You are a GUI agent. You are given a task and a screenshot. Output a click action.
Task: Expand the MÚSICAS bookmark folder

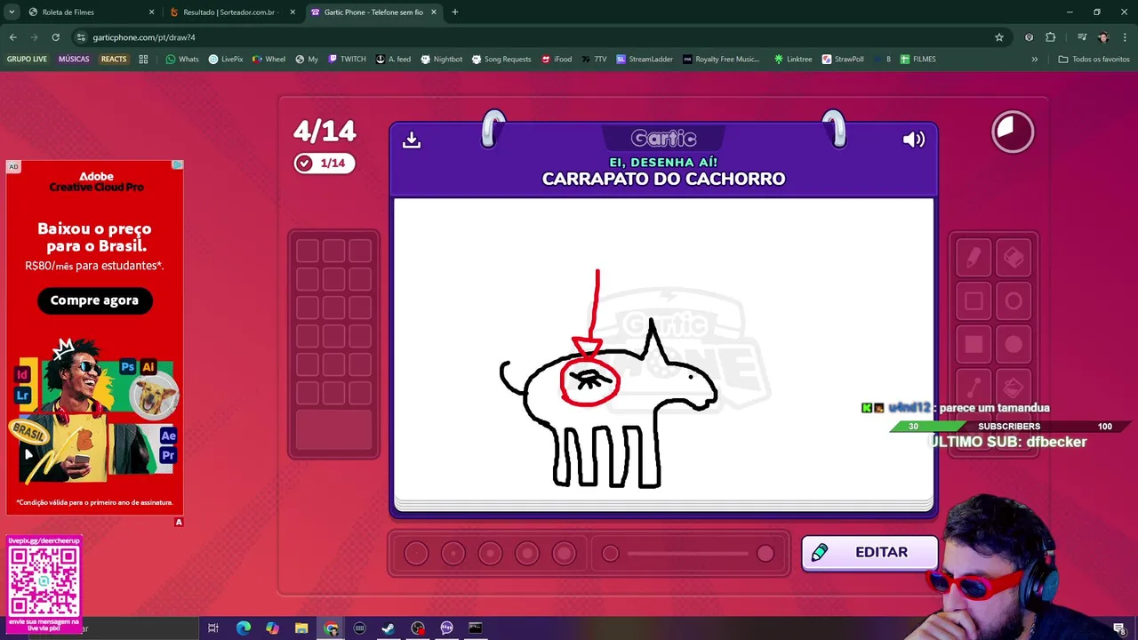pyautogui.click(x=74, y=60)
